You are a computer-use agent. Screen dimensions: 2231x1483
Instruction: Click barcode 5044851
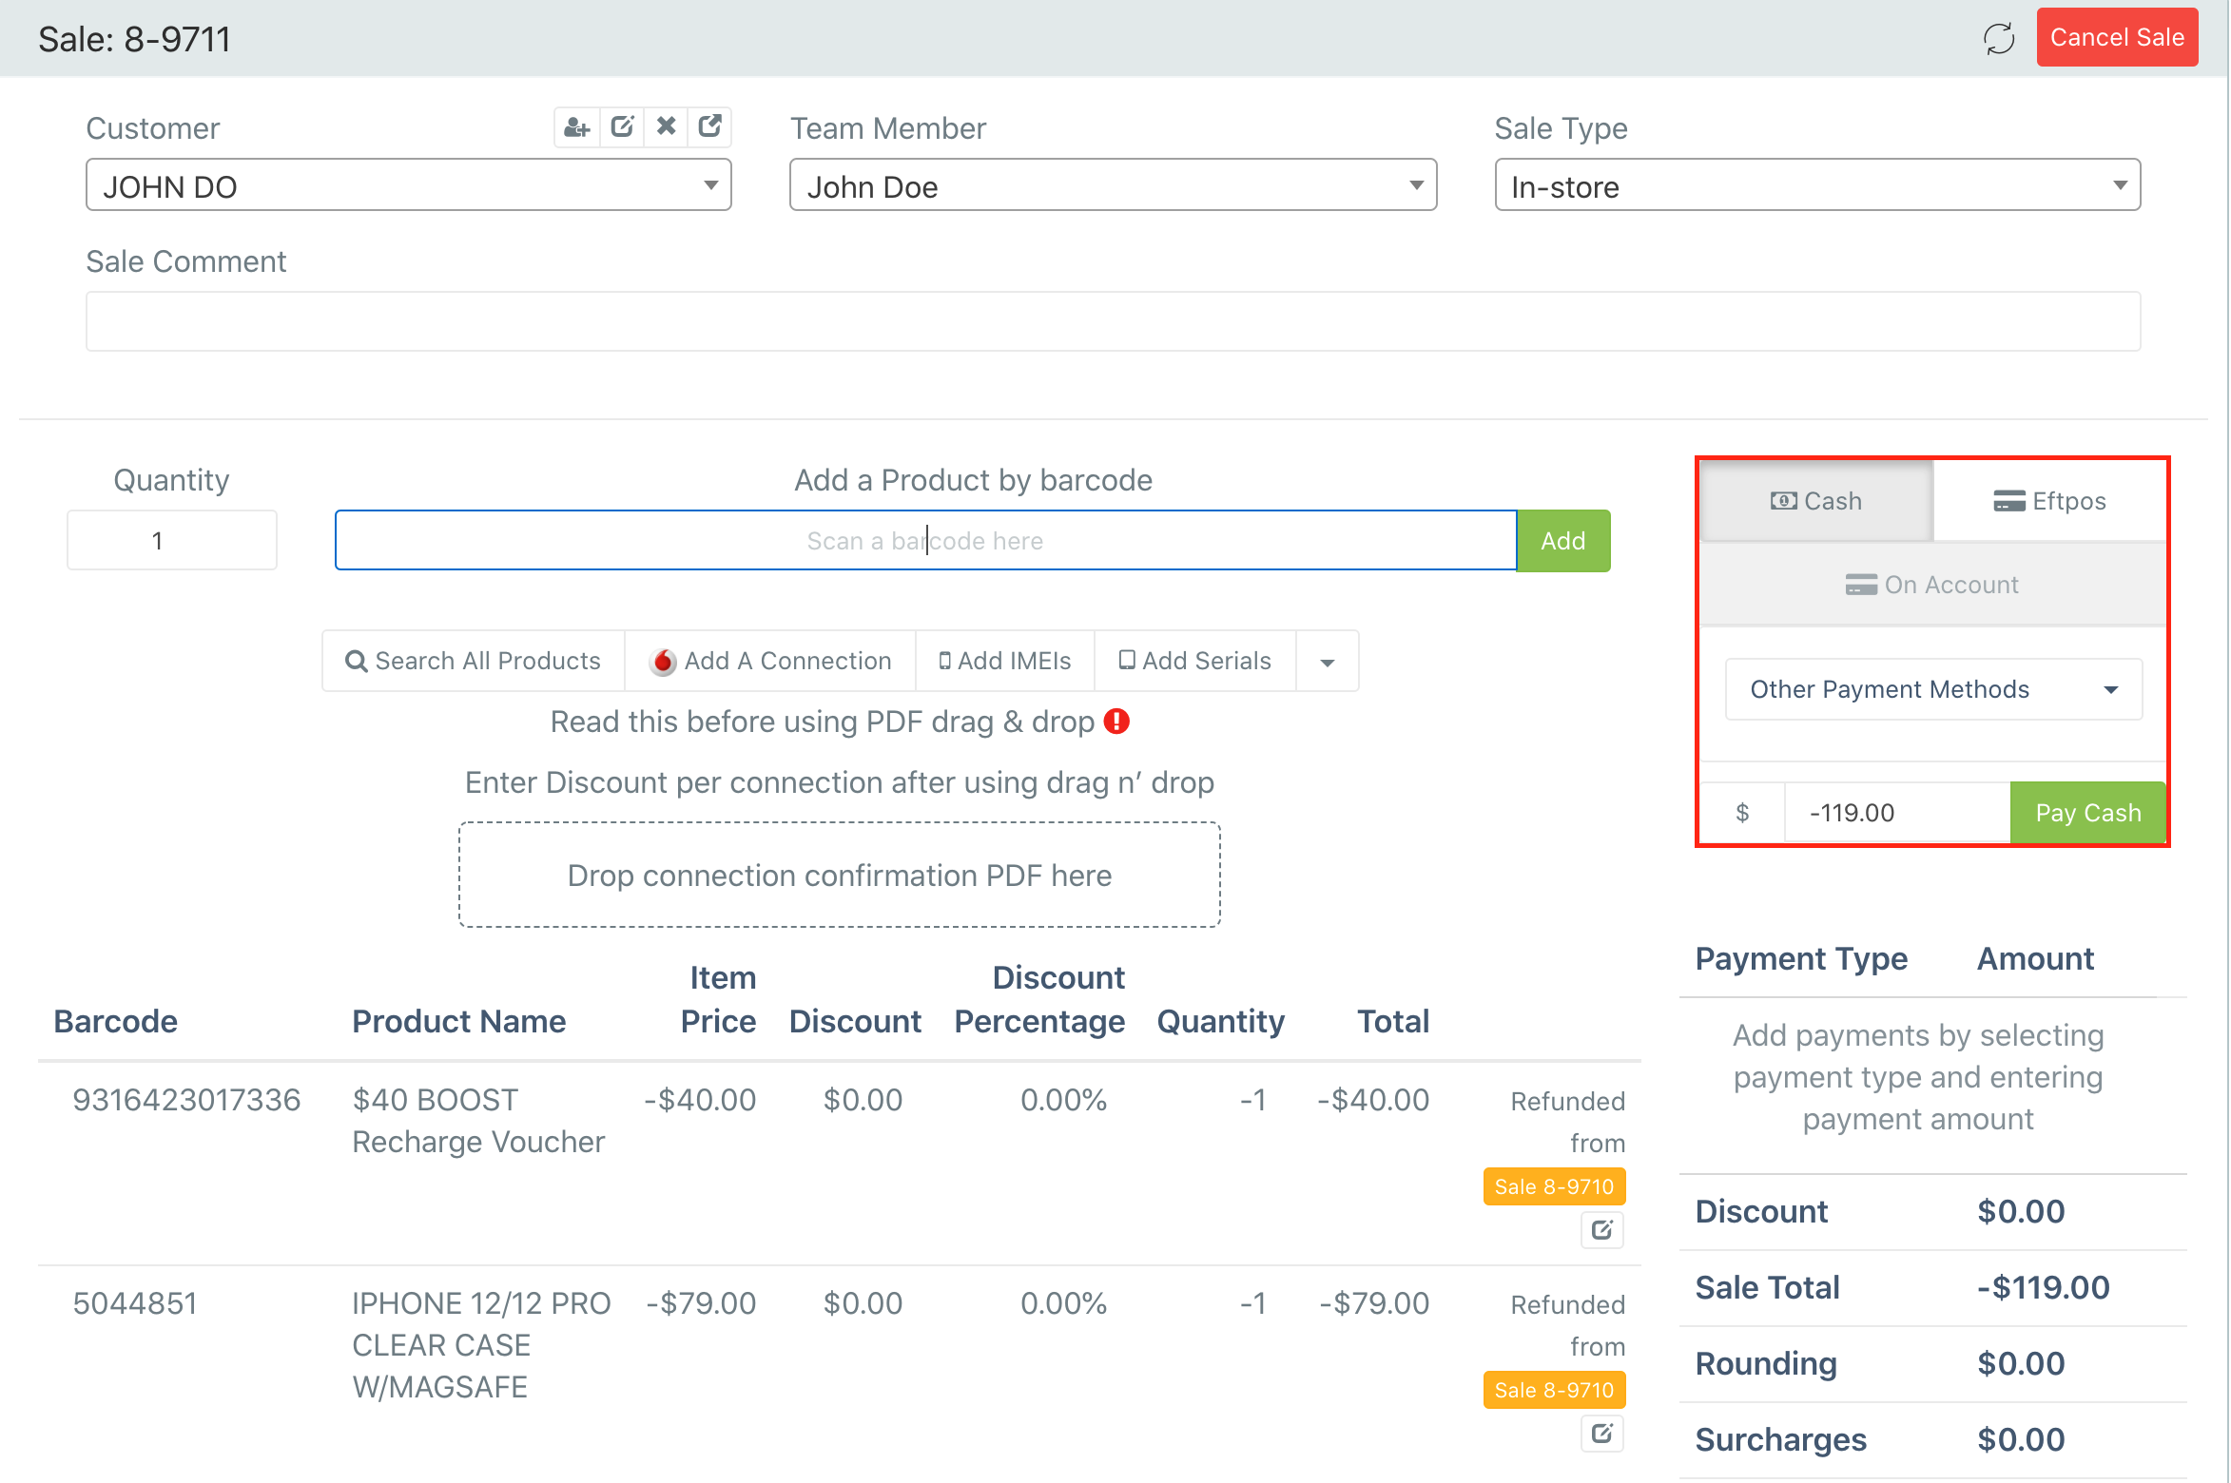[135, 1303]
